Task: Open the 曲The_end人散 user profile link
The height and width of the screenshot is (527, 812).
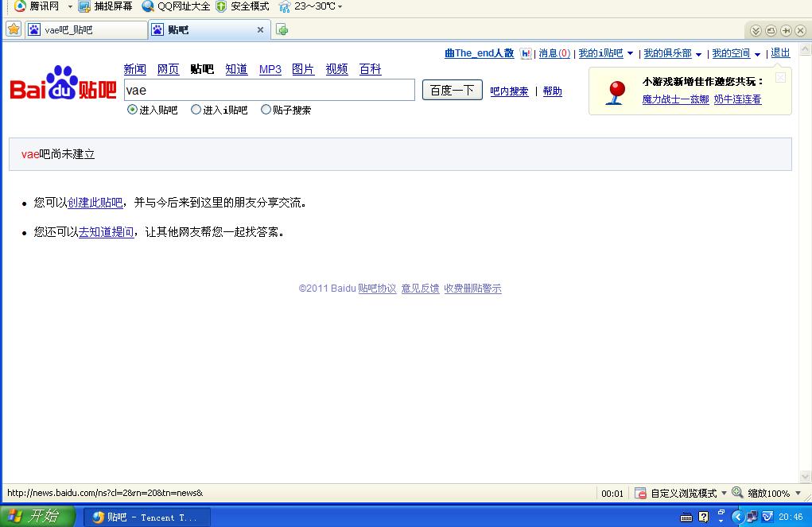Action: point(479,52)
